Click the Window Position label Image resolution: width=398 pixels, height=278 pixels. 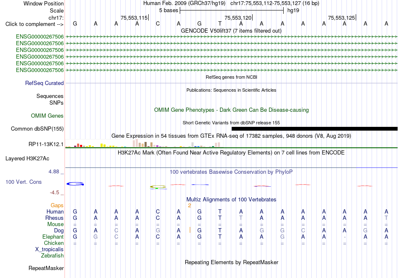[x=44, y=3]
